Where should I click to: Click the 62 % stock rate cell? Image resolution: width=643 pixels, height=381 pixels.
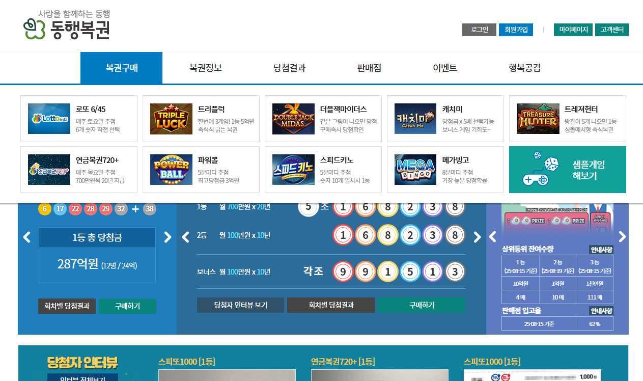595,323
